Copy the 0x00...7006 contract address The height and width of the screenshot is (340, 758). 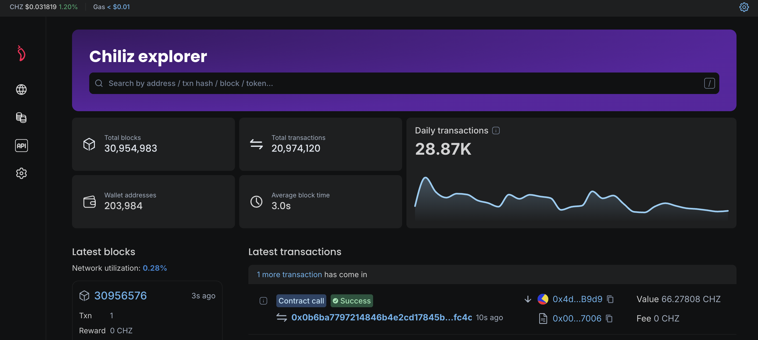tap(609, 319)
